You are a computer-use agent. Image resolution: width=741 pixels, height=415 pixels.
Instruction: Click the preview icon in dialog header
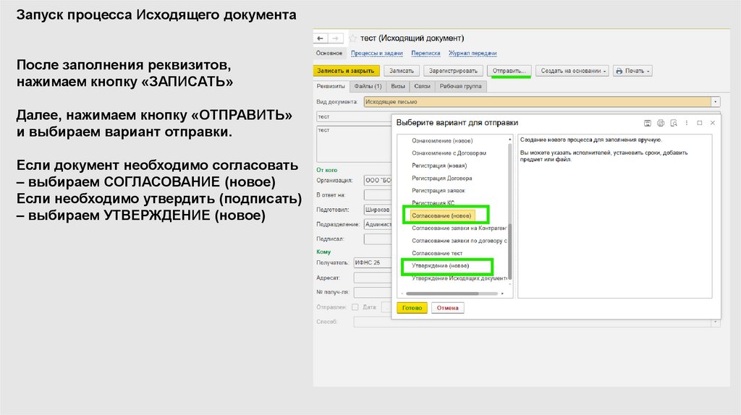tap(672, 123)
